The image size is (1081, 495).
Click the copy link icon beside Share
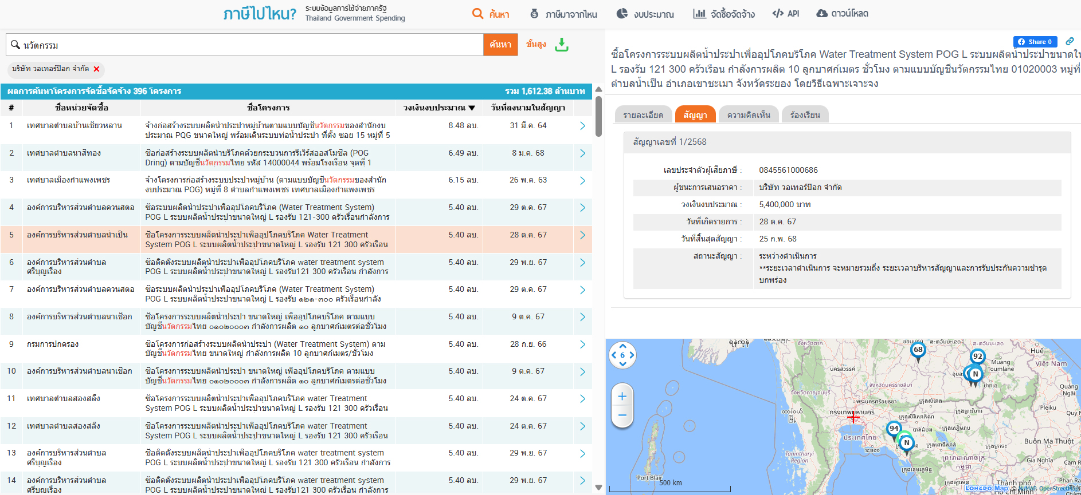[1070, 42]
